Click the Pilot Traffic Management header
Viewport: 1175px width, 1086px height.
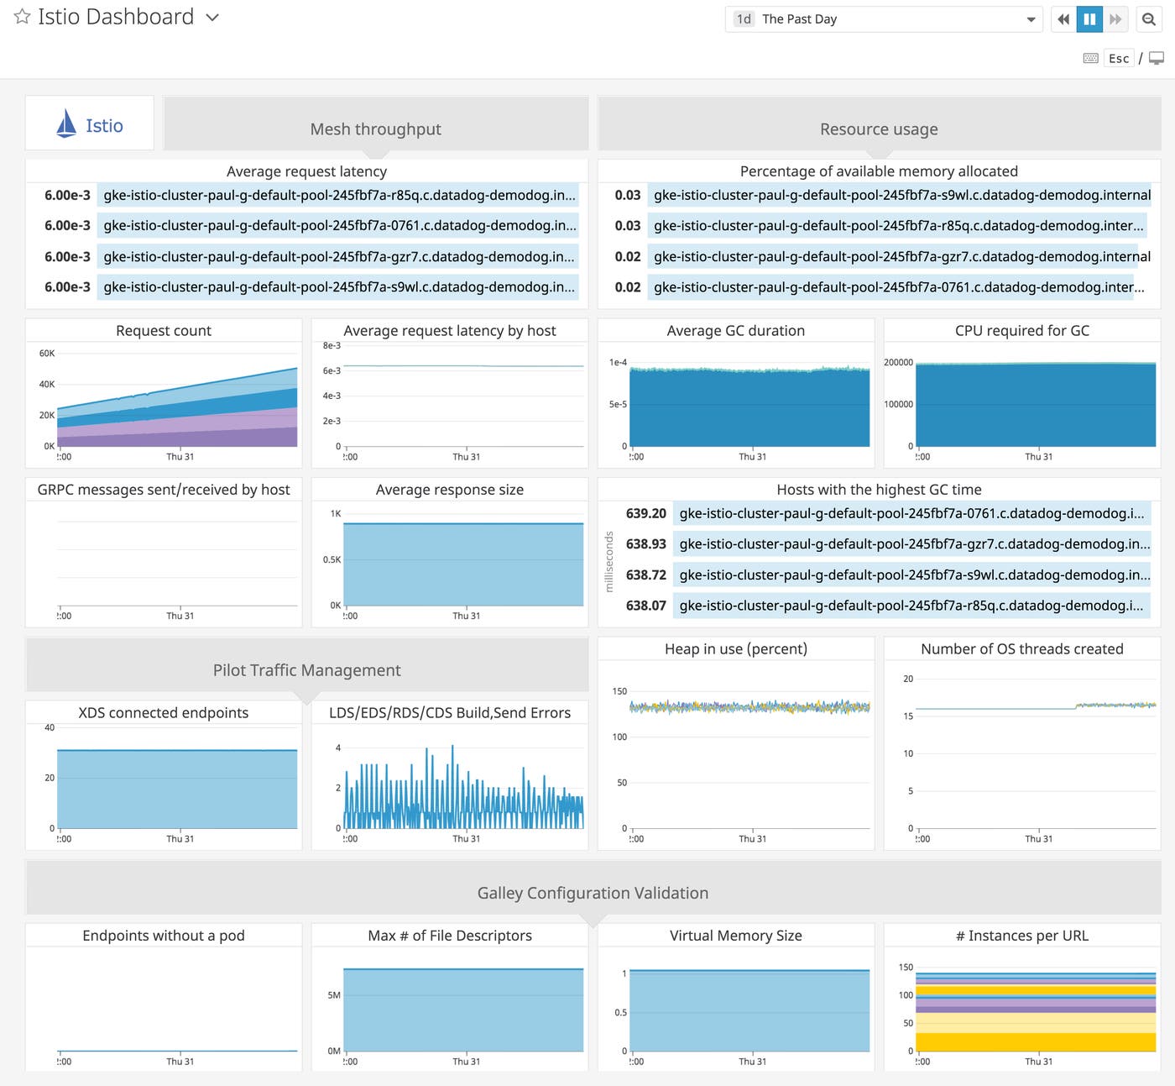pos(306,669)
